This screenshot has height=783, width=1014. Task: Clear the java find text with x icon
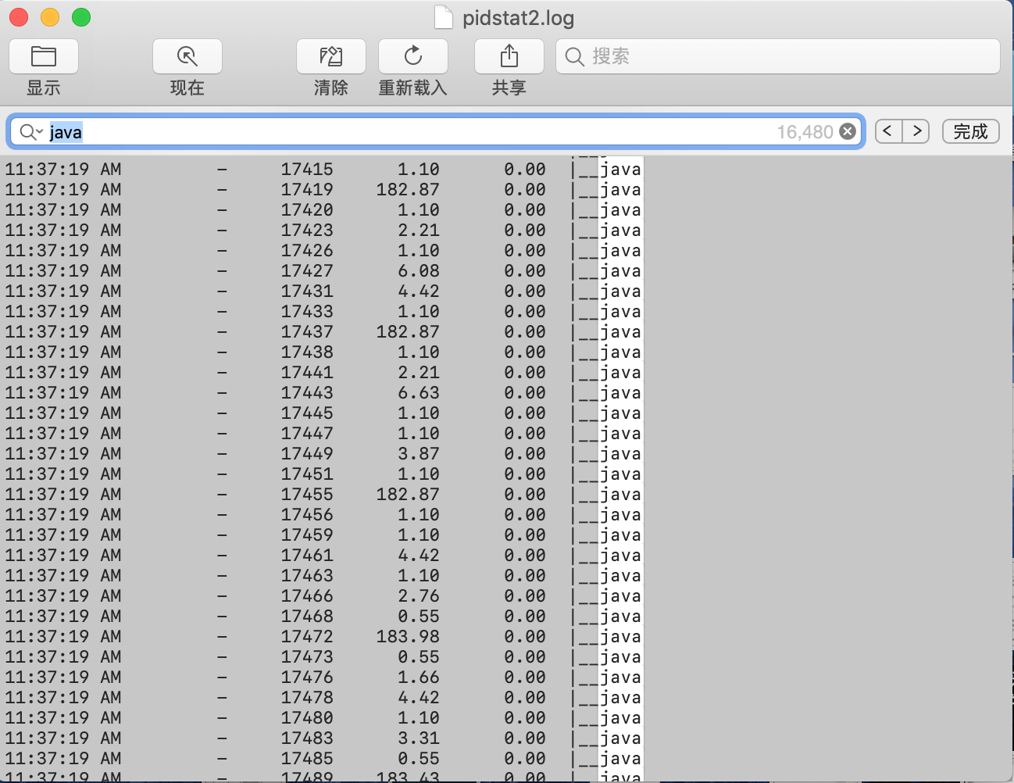point(848,132)
